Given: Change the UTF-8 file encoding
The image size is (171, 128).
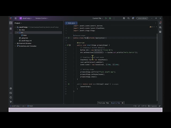Looking at the screenshot, I should point(144,106).
